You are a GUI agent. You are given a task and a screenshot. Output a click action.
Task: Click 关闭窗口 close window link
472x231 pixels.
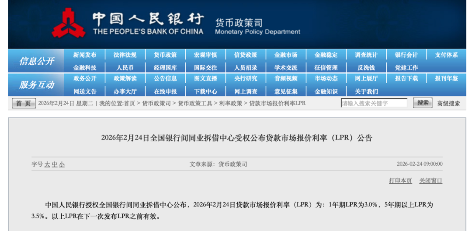pos(431,181)
